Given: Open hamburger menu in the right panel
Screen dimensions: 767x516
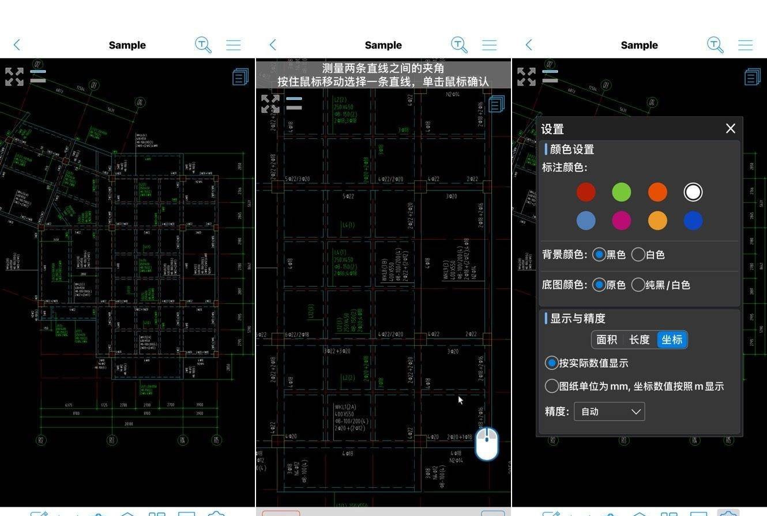Looking at the screenshot, I should point(745,45).
